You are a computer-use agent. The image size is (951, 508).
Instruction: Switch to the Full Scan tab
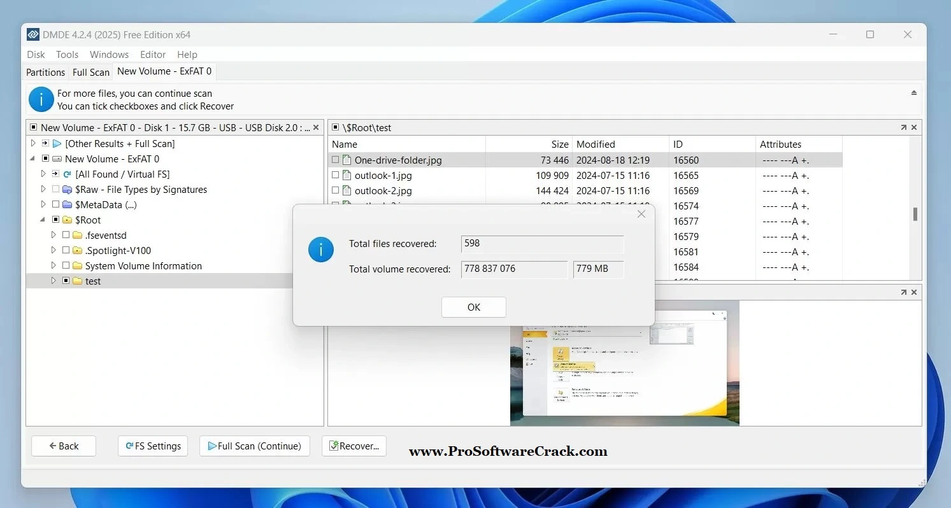click(90, 73)
